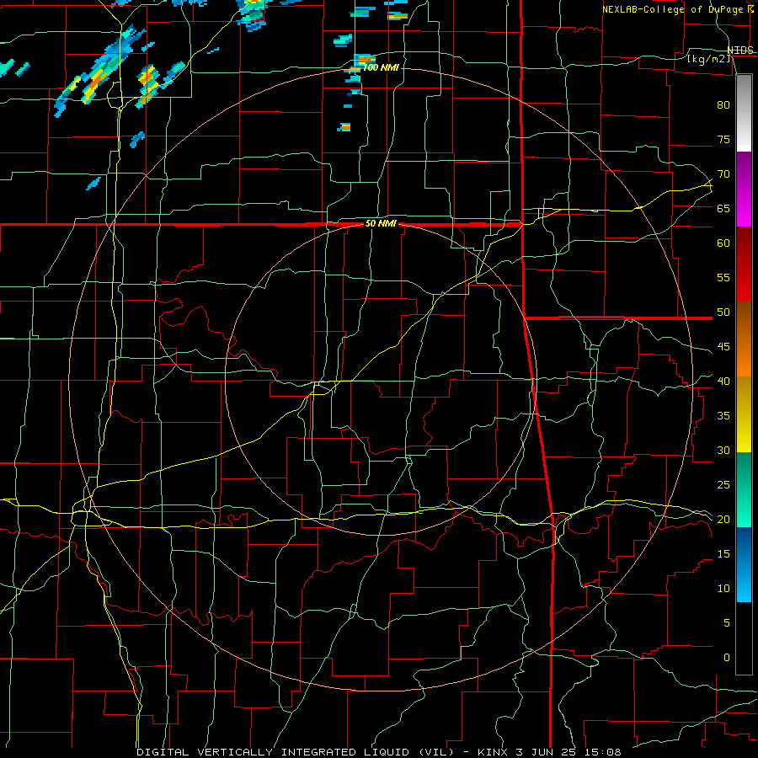Image resolution: width=758 pixels, height=758 pixels.
Task: Click the dark red 55-60 color scale segment
Action: [x=744, y=264]
